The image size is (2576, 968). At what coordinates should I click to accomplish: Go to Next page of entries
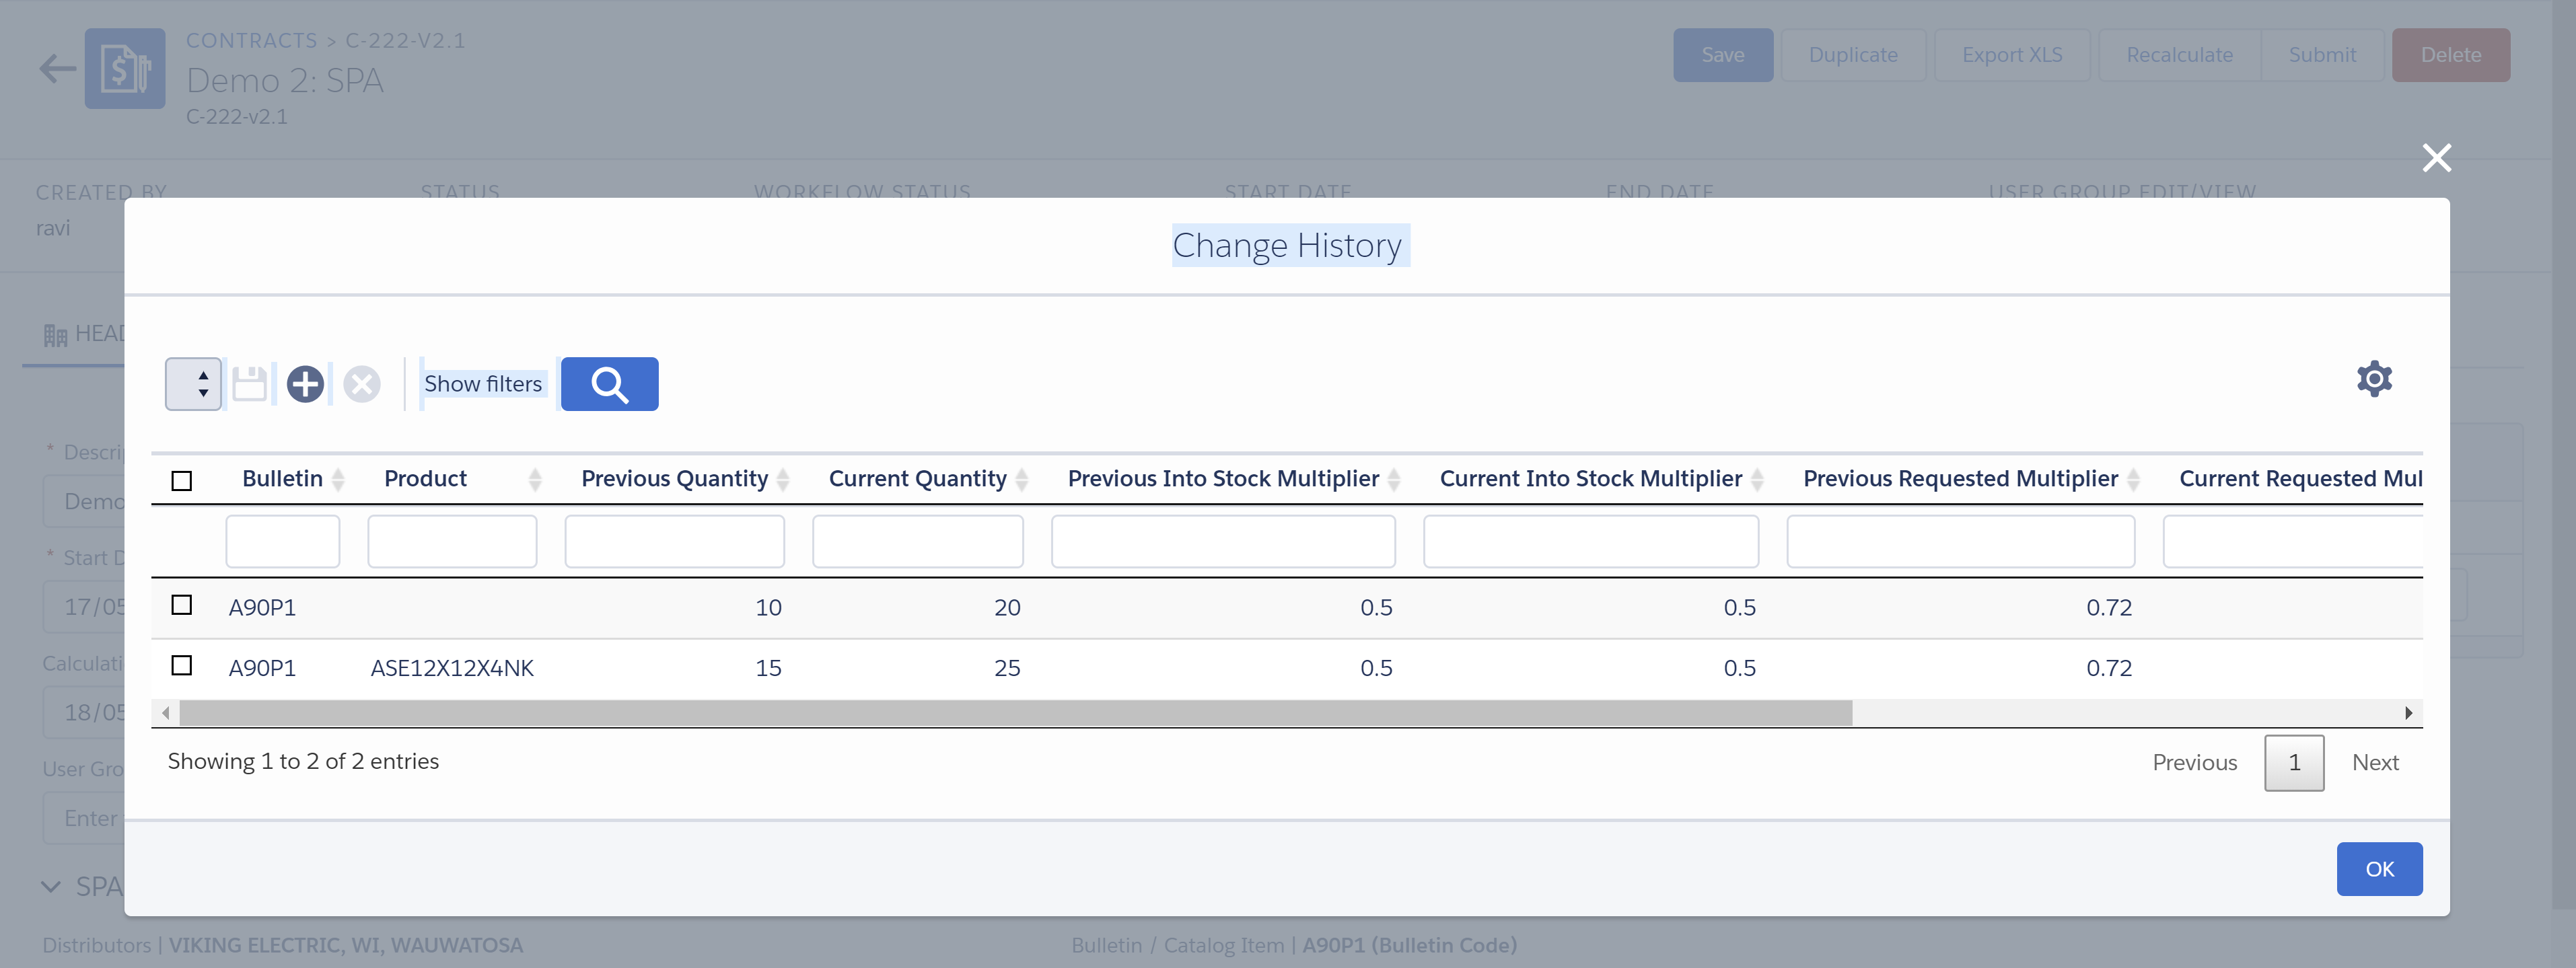[x=2374, y=762]
